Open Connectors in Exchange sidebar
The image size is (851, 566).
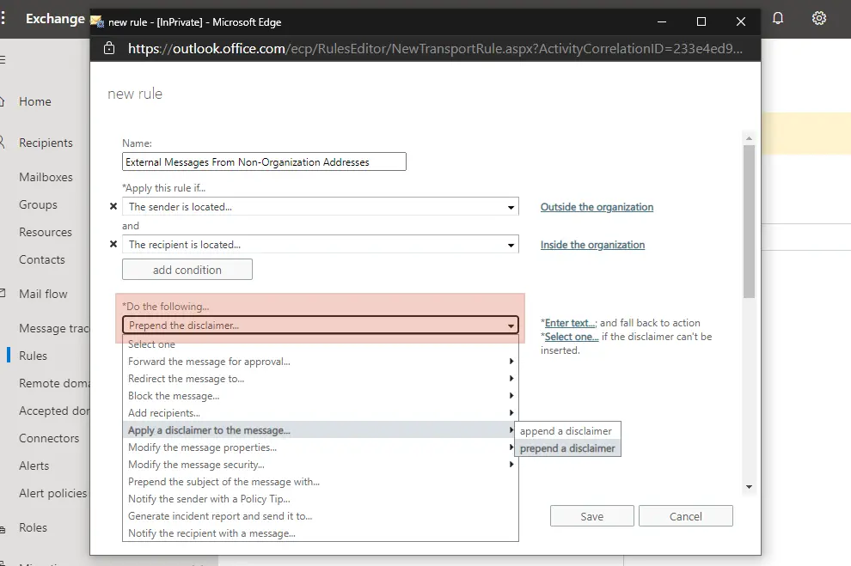(x=49, y=438)
